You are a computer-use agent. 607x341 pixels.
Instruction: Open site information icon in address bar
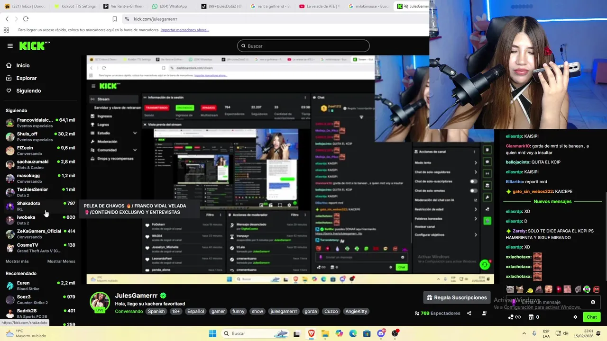pyautogui.click(x=127, y=19)
